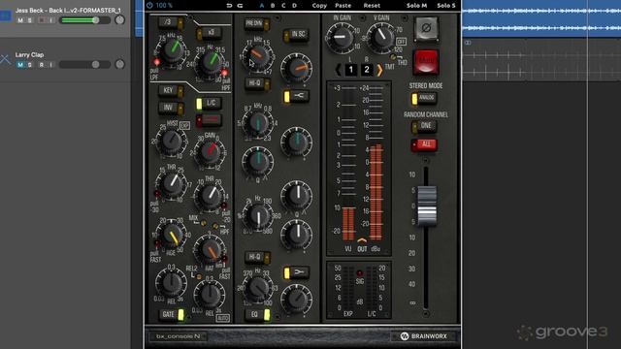The image size is (621, 349).
Task: Click Copy in plugin toolbar
Action: [x=319, y=6]
